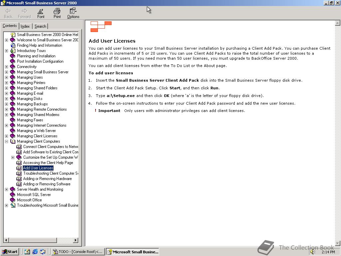341x256 pixels.
Task: Click the contents pane horizontal scrollbar thumb
Action: [x=33, y=240]
